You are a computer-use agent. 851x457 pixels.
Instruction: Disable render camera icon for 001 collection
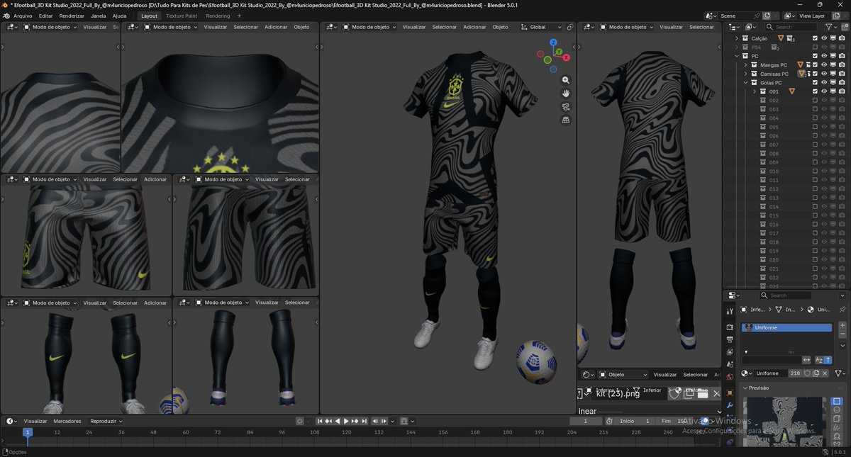(x=842, y=91)
